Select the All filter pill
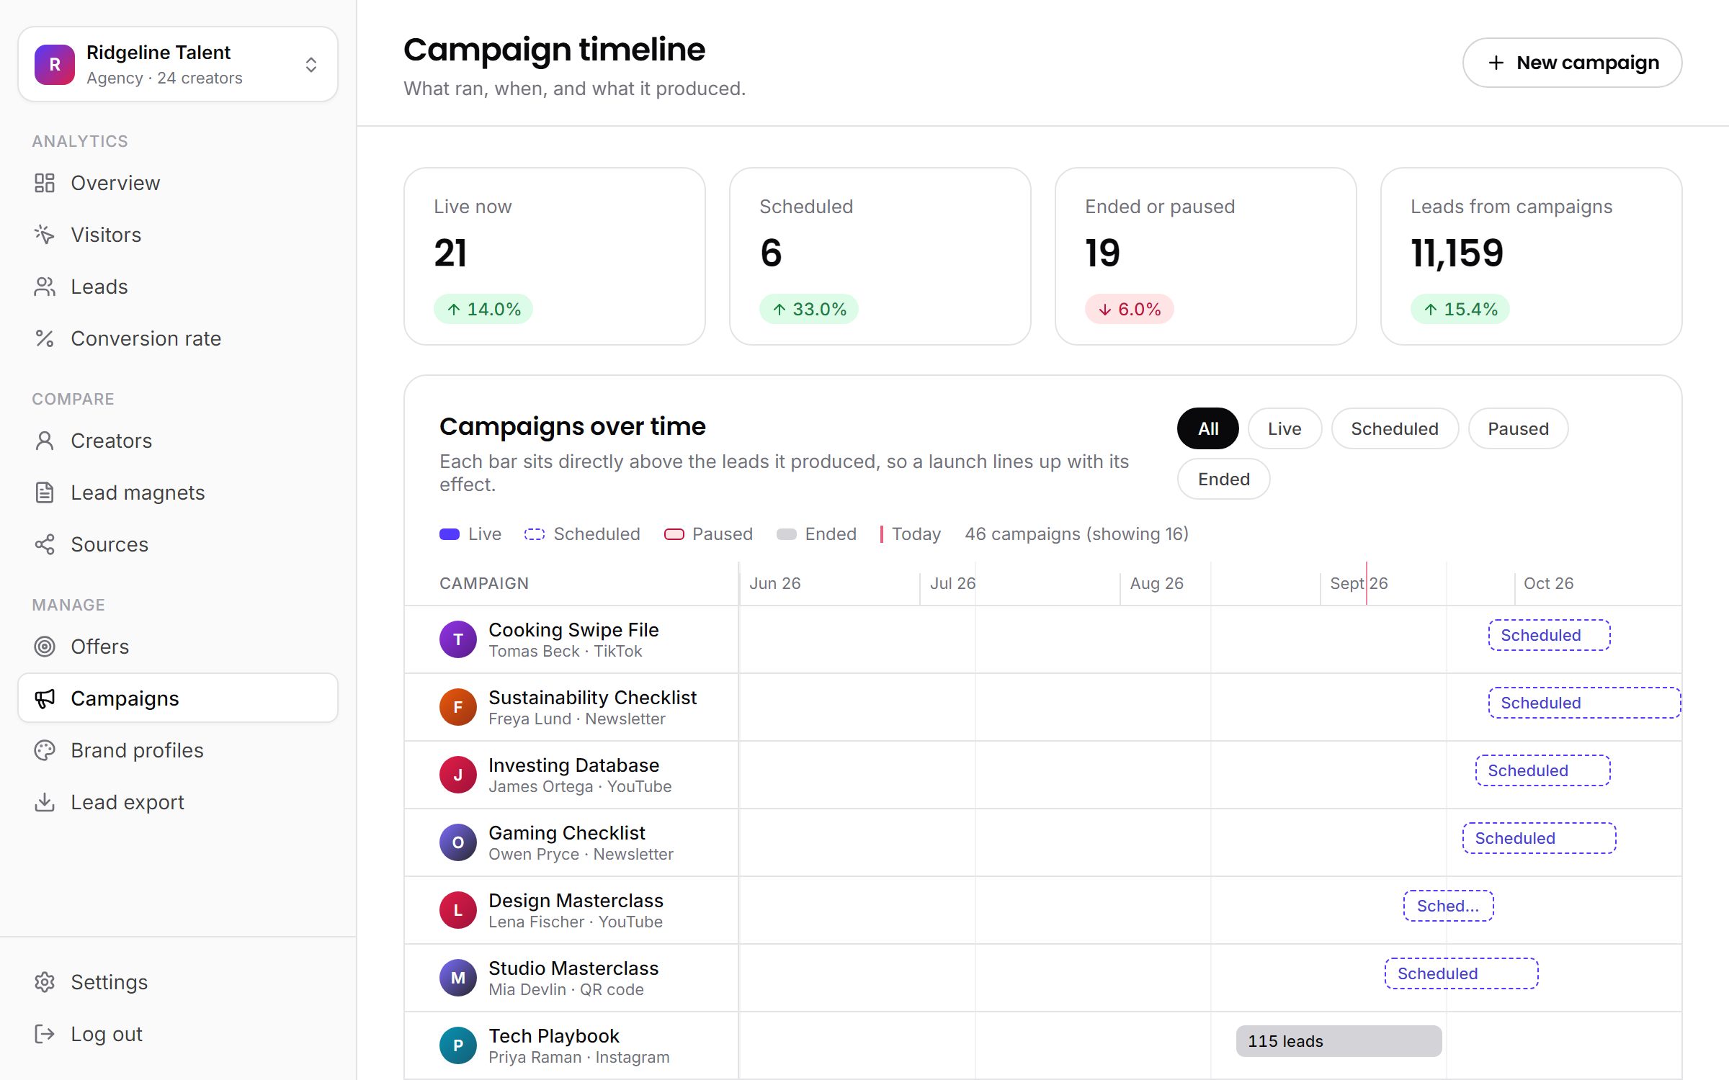This screenshot has width=1729, height=1080. (1208, 428)
